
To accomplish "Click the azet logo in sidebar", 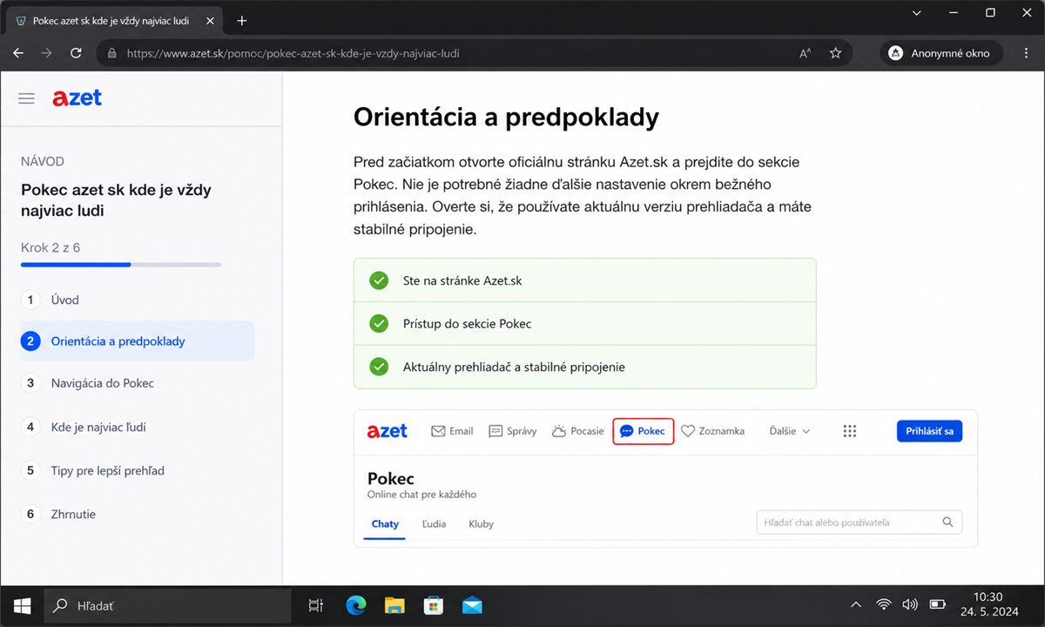I will [77, 98].
